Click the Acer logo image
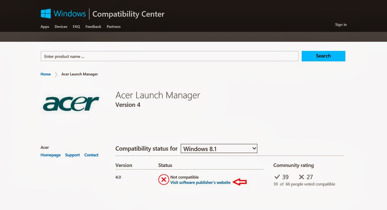Viewport: 387px width, 210px height. pos(70,104)
